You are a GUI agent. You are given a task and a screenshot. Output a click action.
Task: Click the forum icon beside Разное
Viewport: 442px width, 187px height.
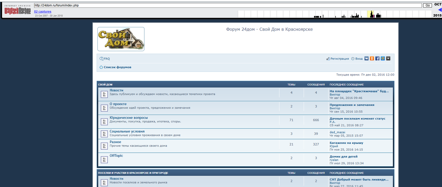point(104,146)
